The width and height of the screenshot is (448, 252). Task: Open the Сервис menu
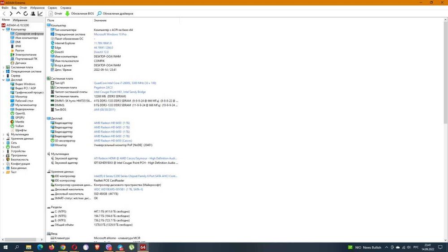point(52,8)
